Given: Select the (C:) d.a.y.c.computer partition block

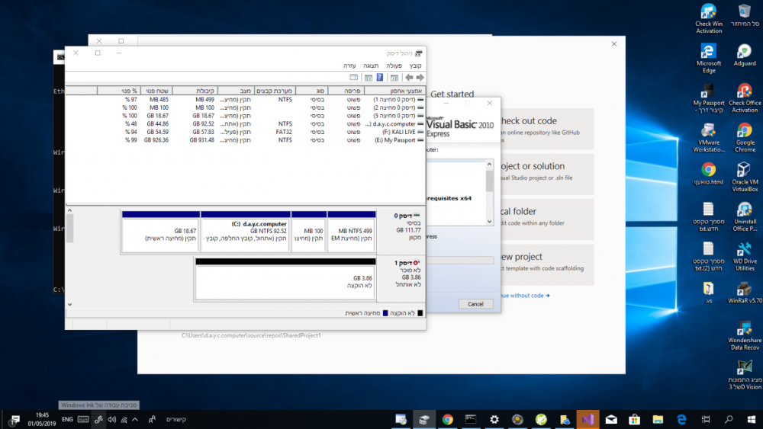Looking at the screenshot, I should [246, 232].
